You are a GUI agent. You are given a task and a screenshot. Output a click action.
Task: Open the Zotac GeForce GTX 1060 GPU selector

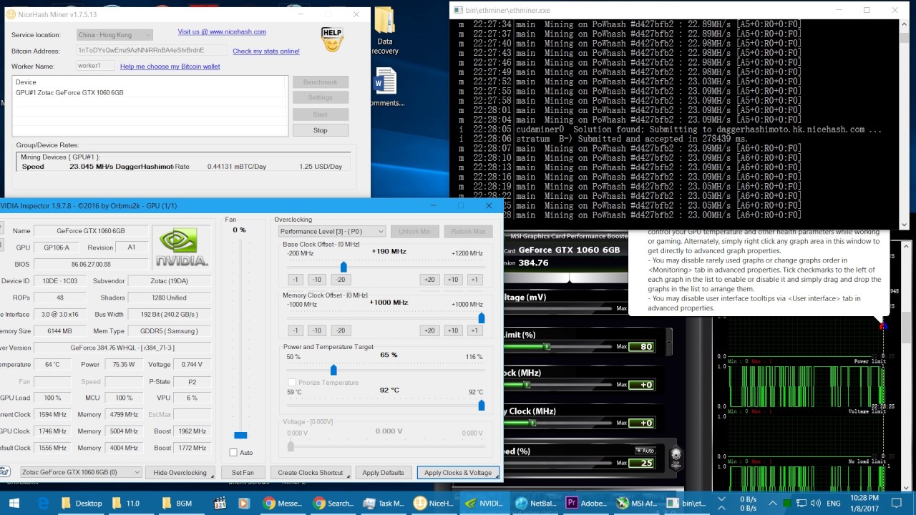pyautogui.click(x=81, y=472)
